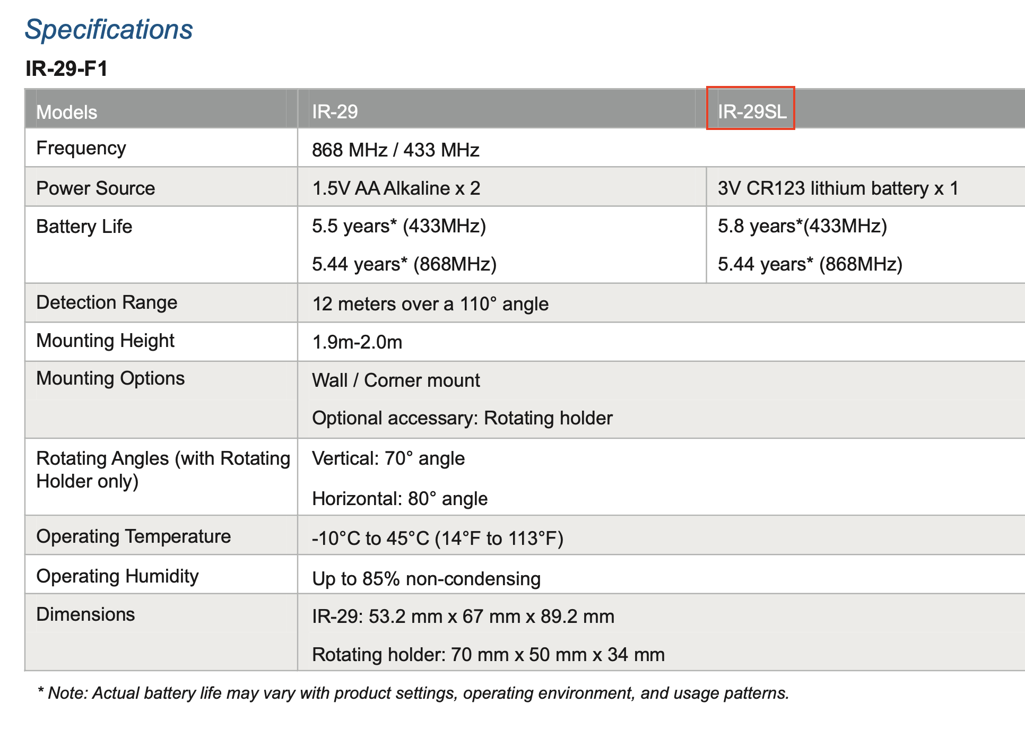
Task: Select IR-29SL column '5.44 years* (868MHz)' value
Action: point(810,264)
